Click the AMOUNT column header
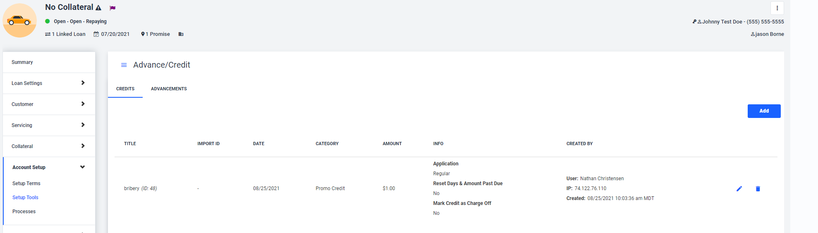Image resolution: width=818 pixels, height=233 pixels. click(392, 144)
